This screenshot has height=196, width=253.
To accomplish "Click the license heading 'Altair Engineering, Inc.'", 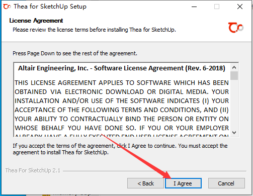I will pos(53,68).
